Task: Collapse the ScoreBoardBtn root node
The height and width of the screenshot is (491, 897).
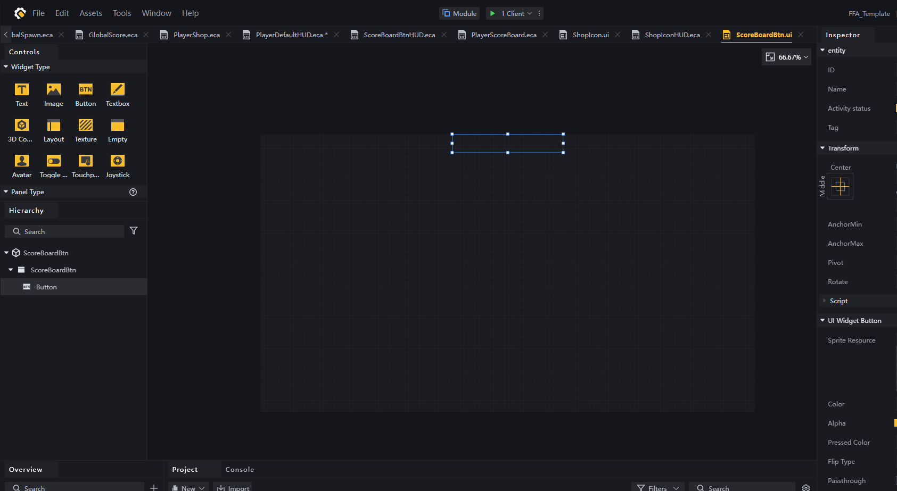Action: (x=6, y=253)
